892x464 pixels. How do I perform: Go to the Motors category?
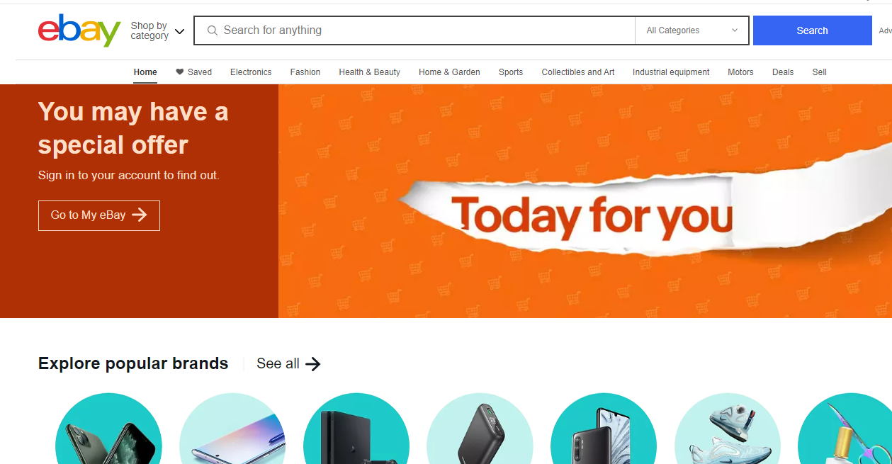click(x=740, y=72)
